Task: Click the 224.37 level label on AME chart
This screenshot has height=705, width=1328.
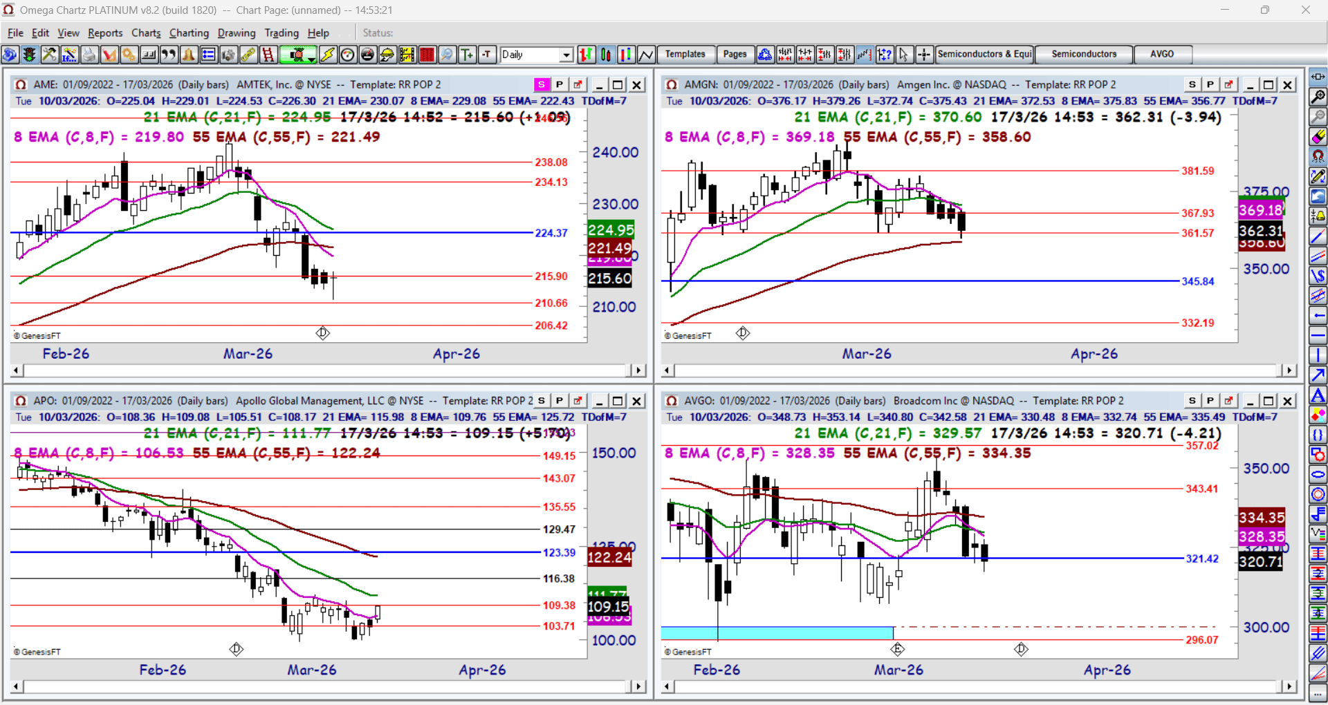Action: pos(551,233)
